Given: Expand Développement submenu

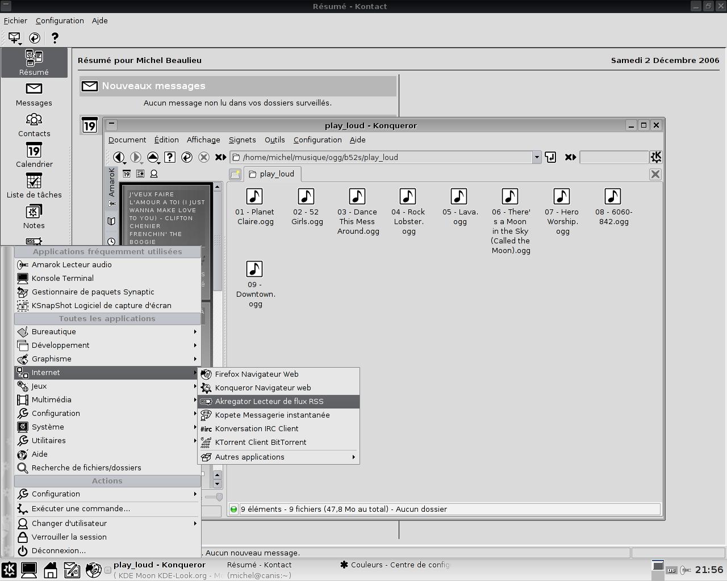Looking at the screenshot, I should 107,345.
